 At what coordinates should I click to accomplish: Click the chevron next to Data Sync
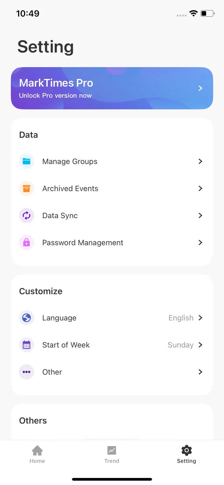[200, 215]
